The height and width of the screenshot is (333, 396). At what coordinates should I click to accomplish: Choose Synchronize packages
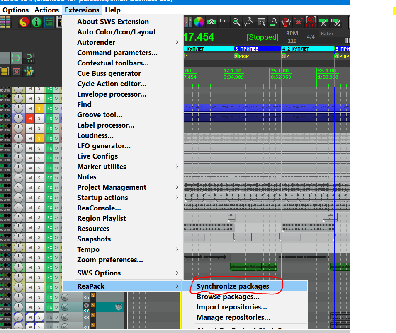pos(244,286)
